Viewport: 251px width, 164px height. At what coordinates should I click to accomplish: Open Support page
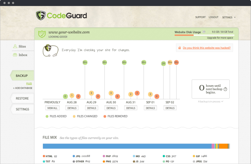(200, 17)
